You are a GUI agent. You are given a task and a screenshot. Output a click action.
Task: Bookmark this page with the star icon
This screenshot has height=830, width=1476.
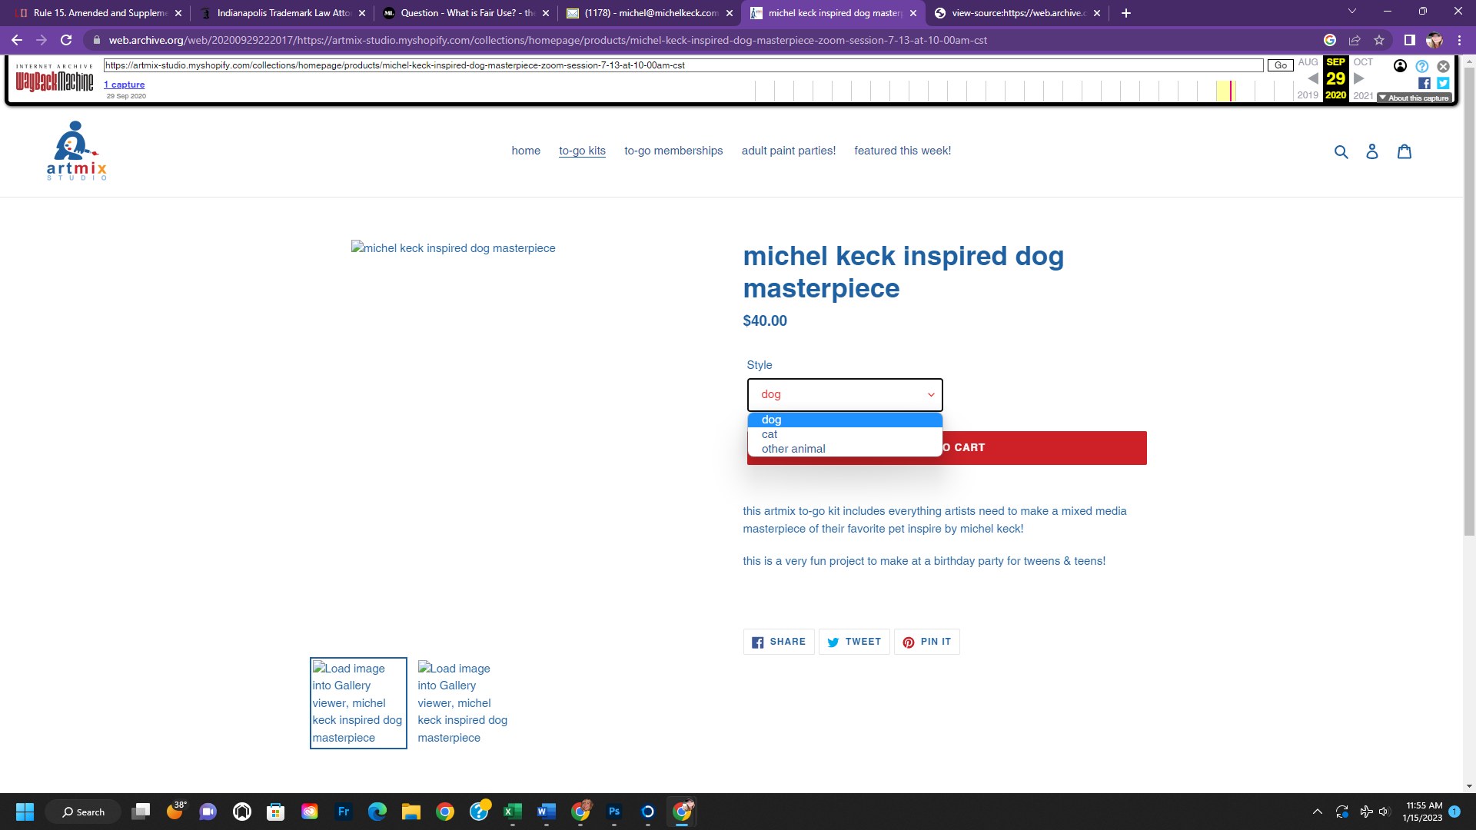click(1379, 40)
